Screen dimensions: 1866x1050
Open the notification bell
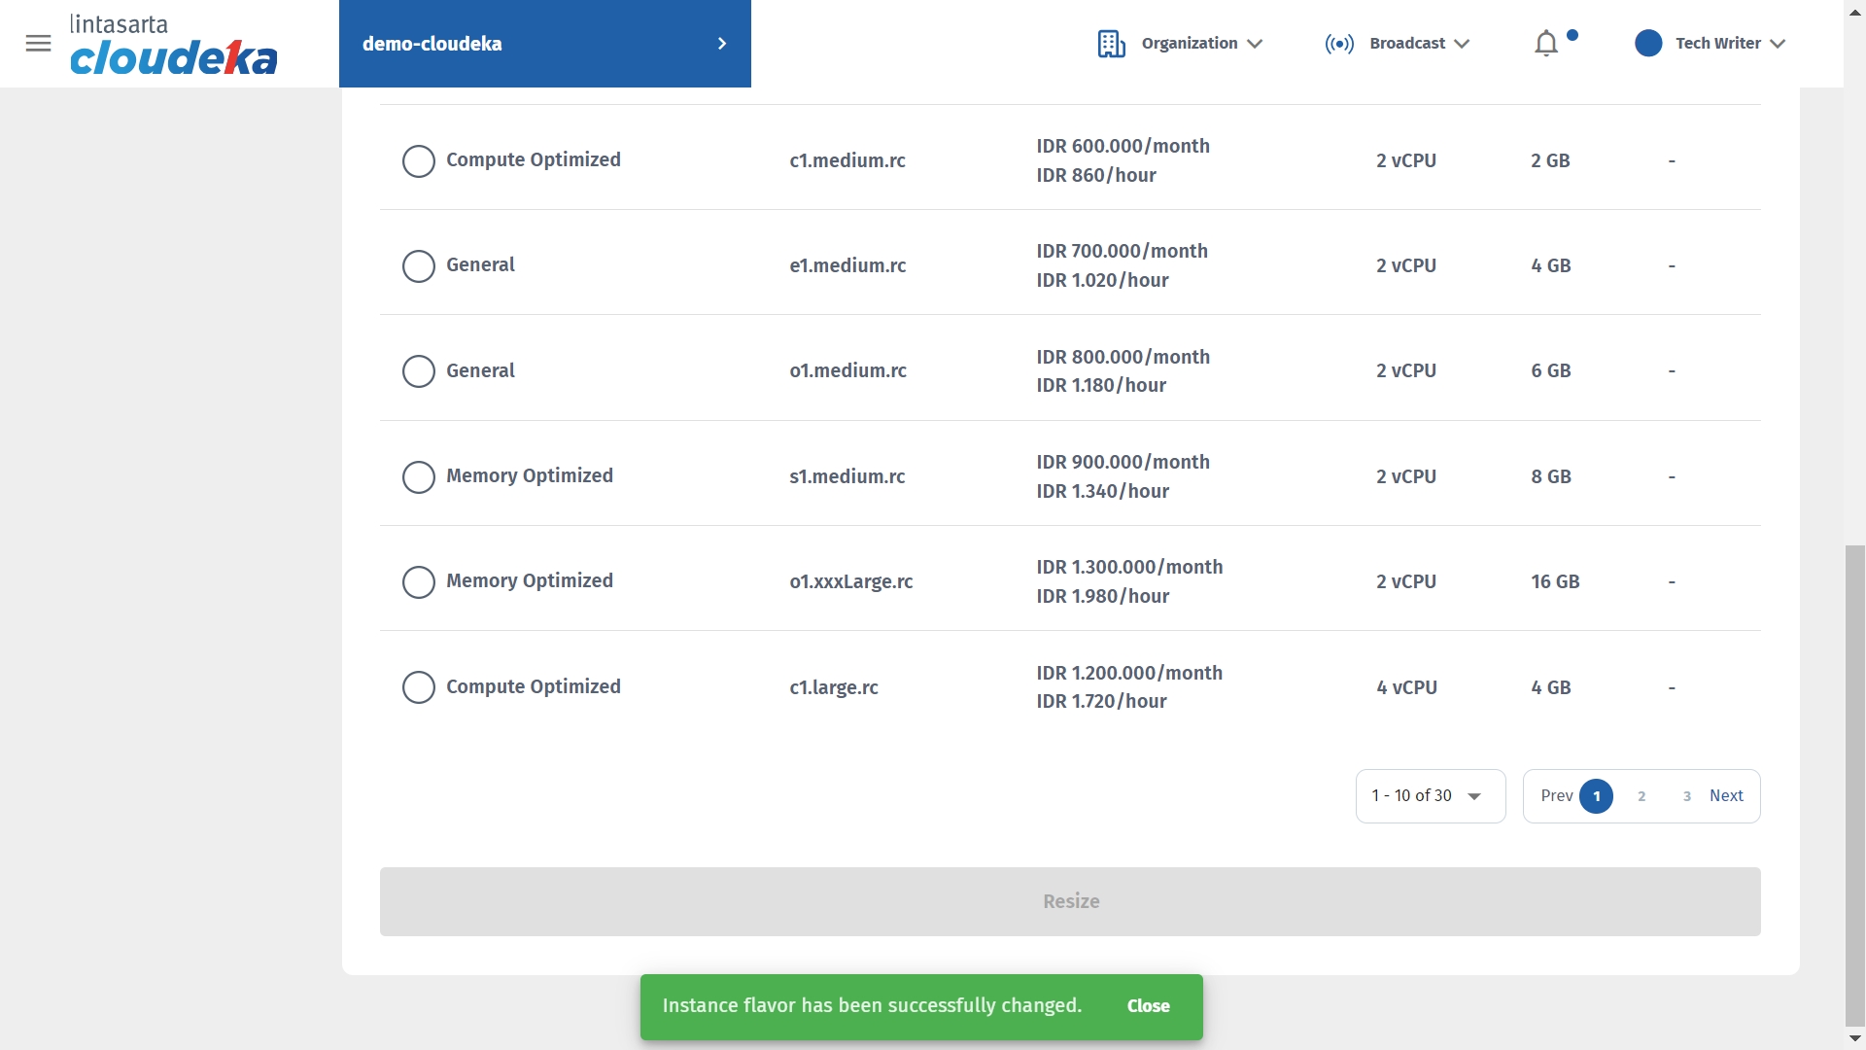tap(1545, 44)
